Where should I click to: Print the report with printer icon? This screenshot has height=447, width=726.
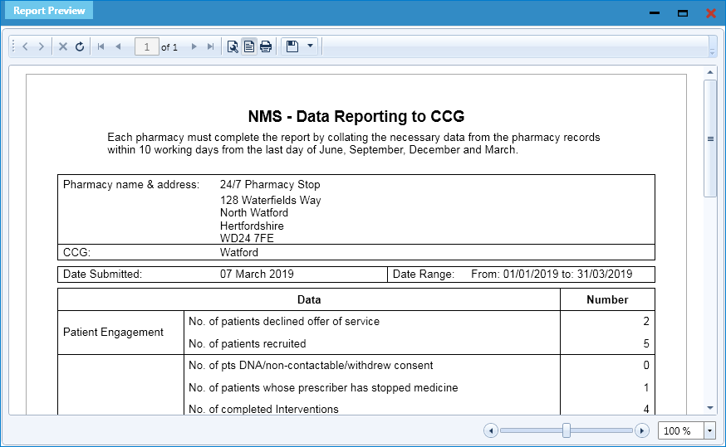[266, 46]
